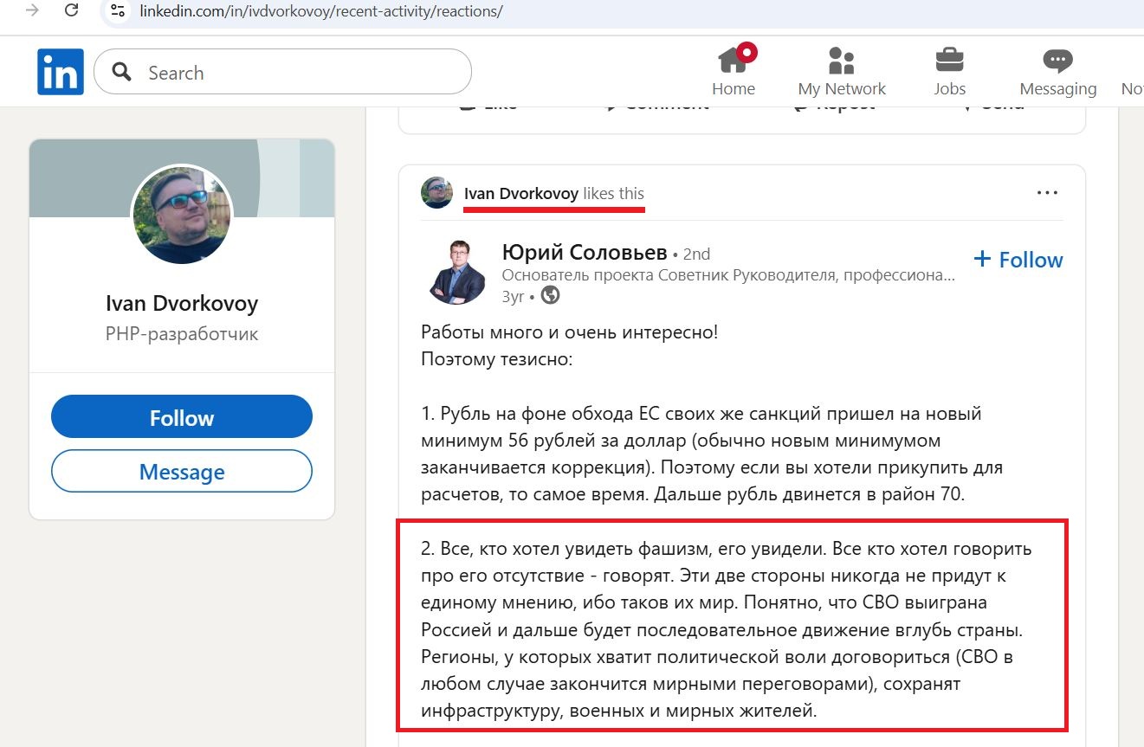Open the Messaging icon
Screen dimensions: 1144x747
[1057, 61]
